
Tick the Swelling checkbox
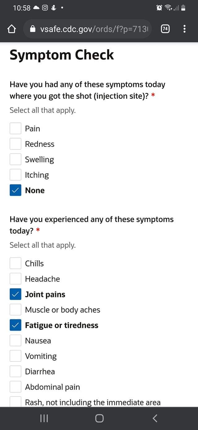tap(15, 159)
